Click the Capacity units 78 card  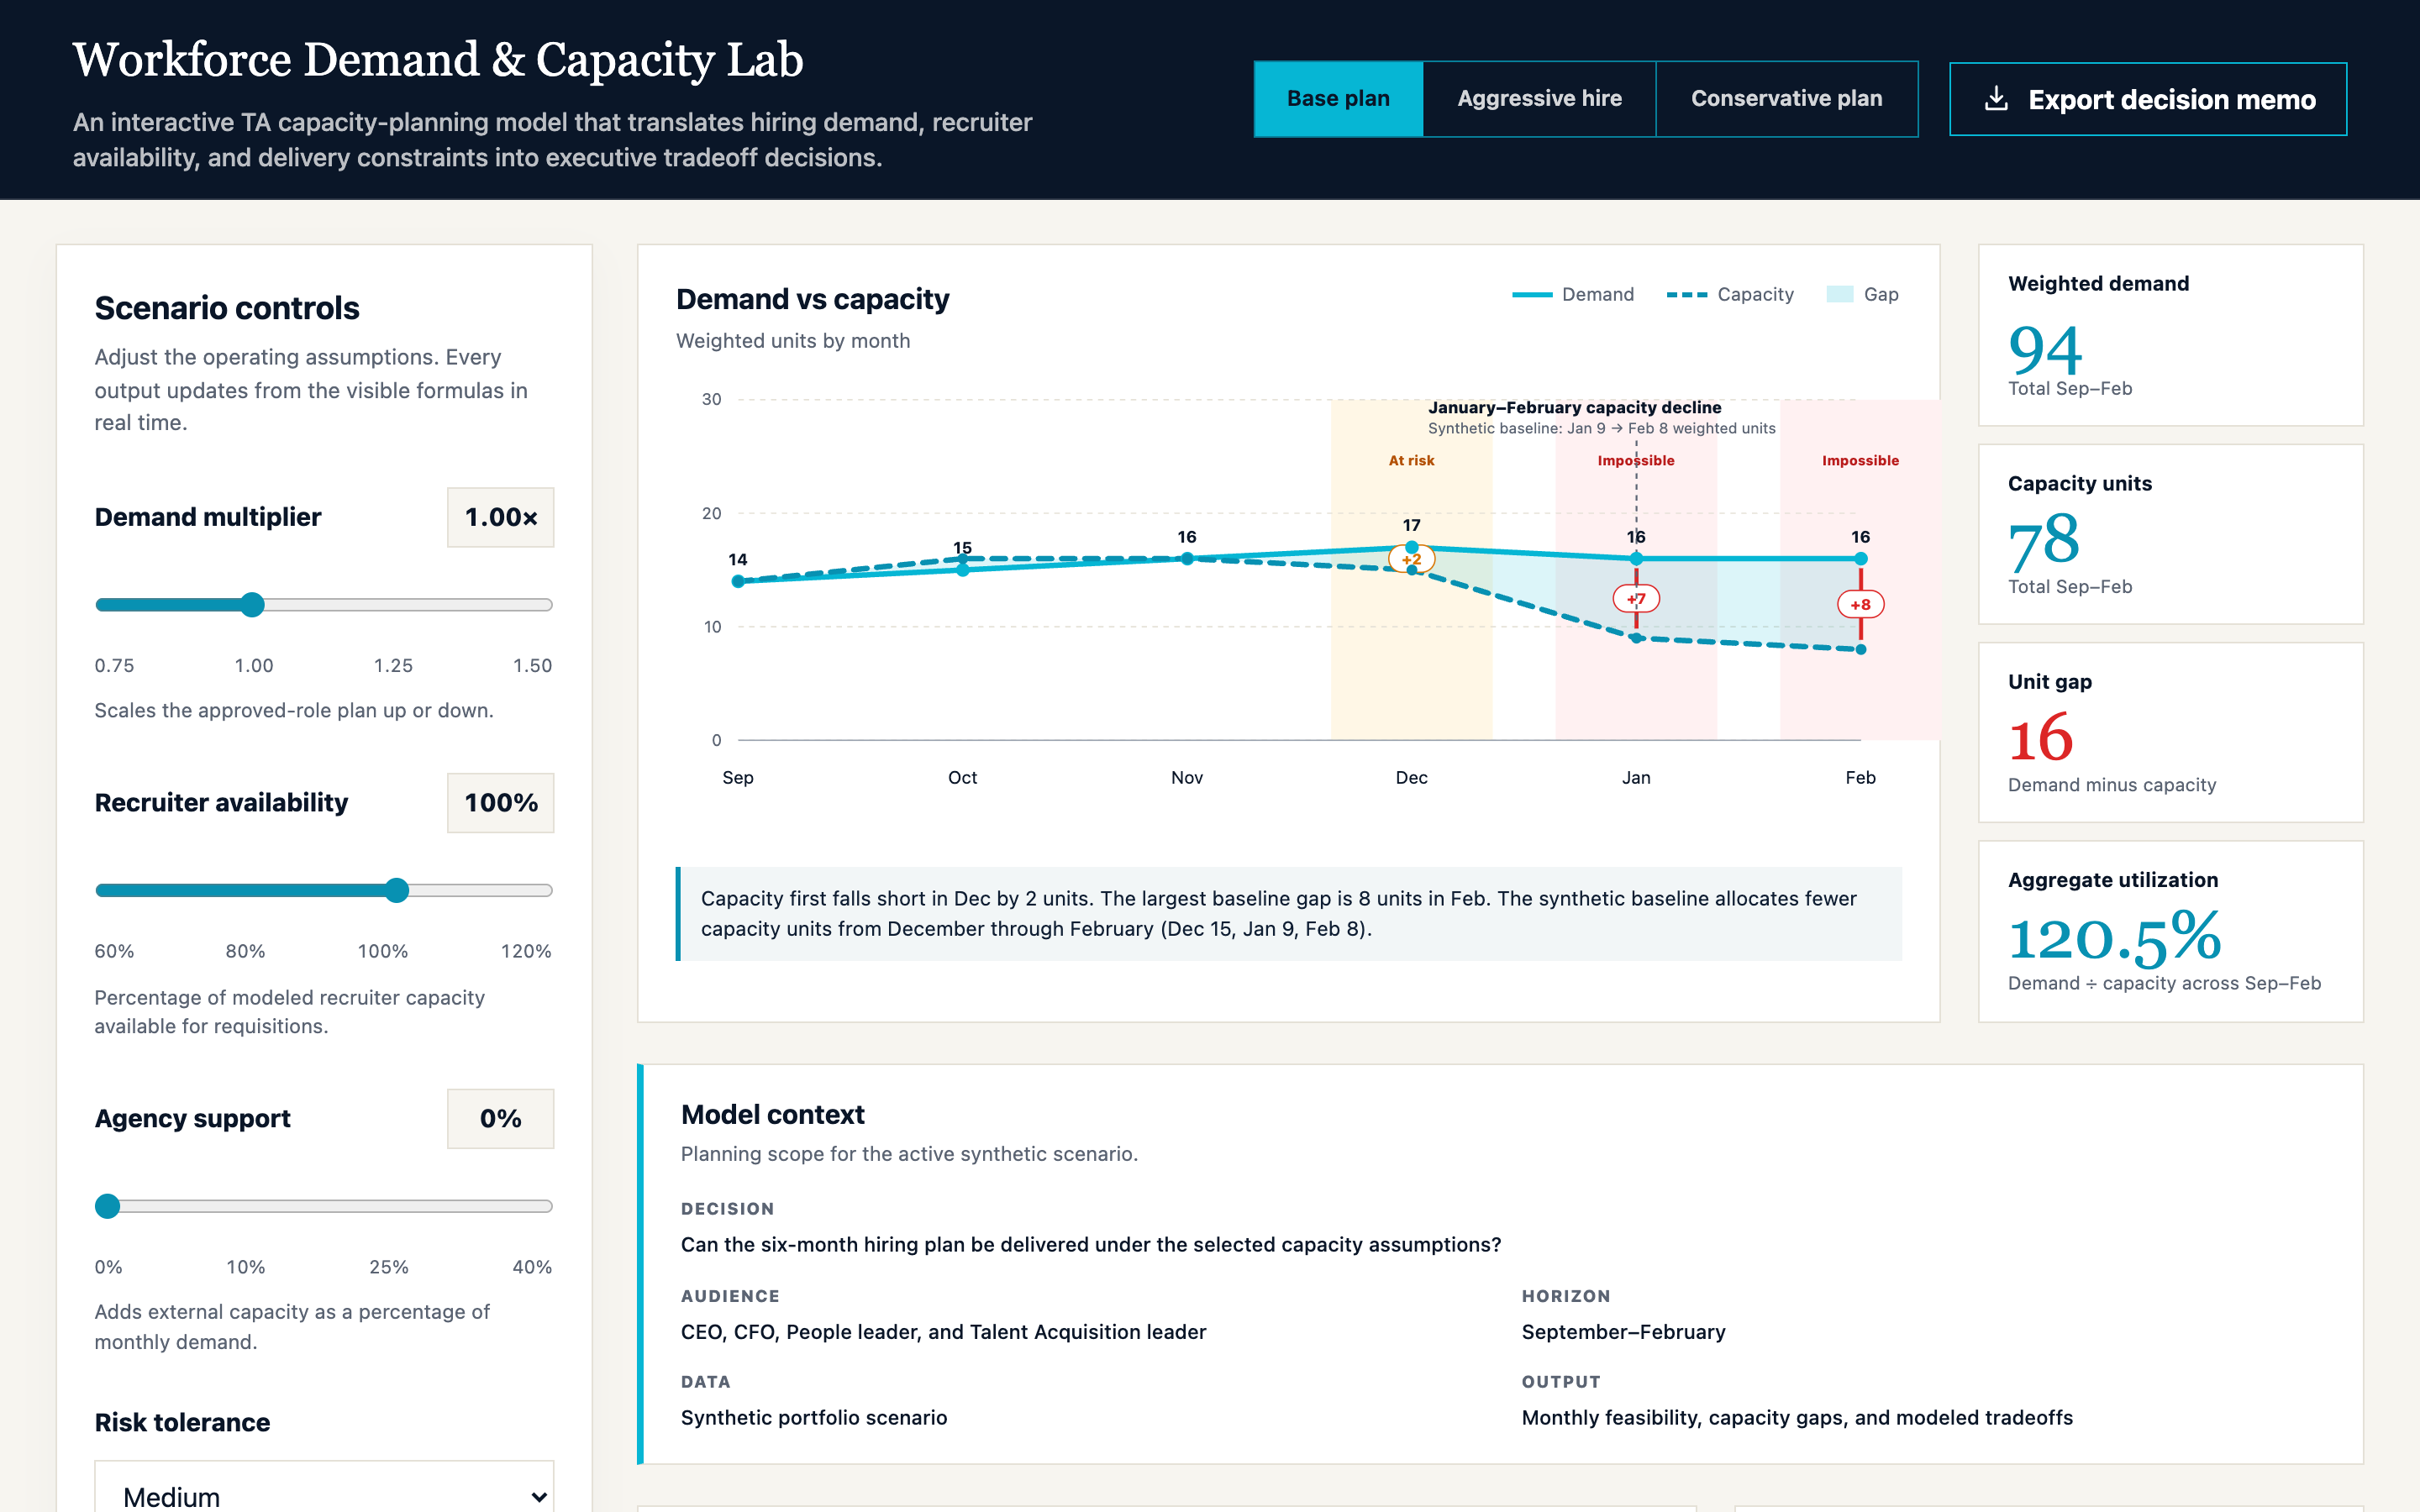coord(2170,534)
